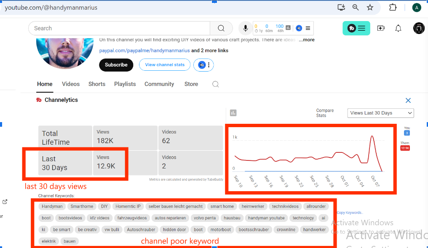Start voice search with the microphone icon
Screen dimensions: 428x248
tap(246, 28)
